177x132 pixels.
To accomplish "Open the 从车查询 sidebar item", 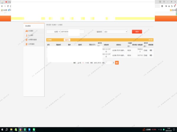I will (x=30, y=31).
